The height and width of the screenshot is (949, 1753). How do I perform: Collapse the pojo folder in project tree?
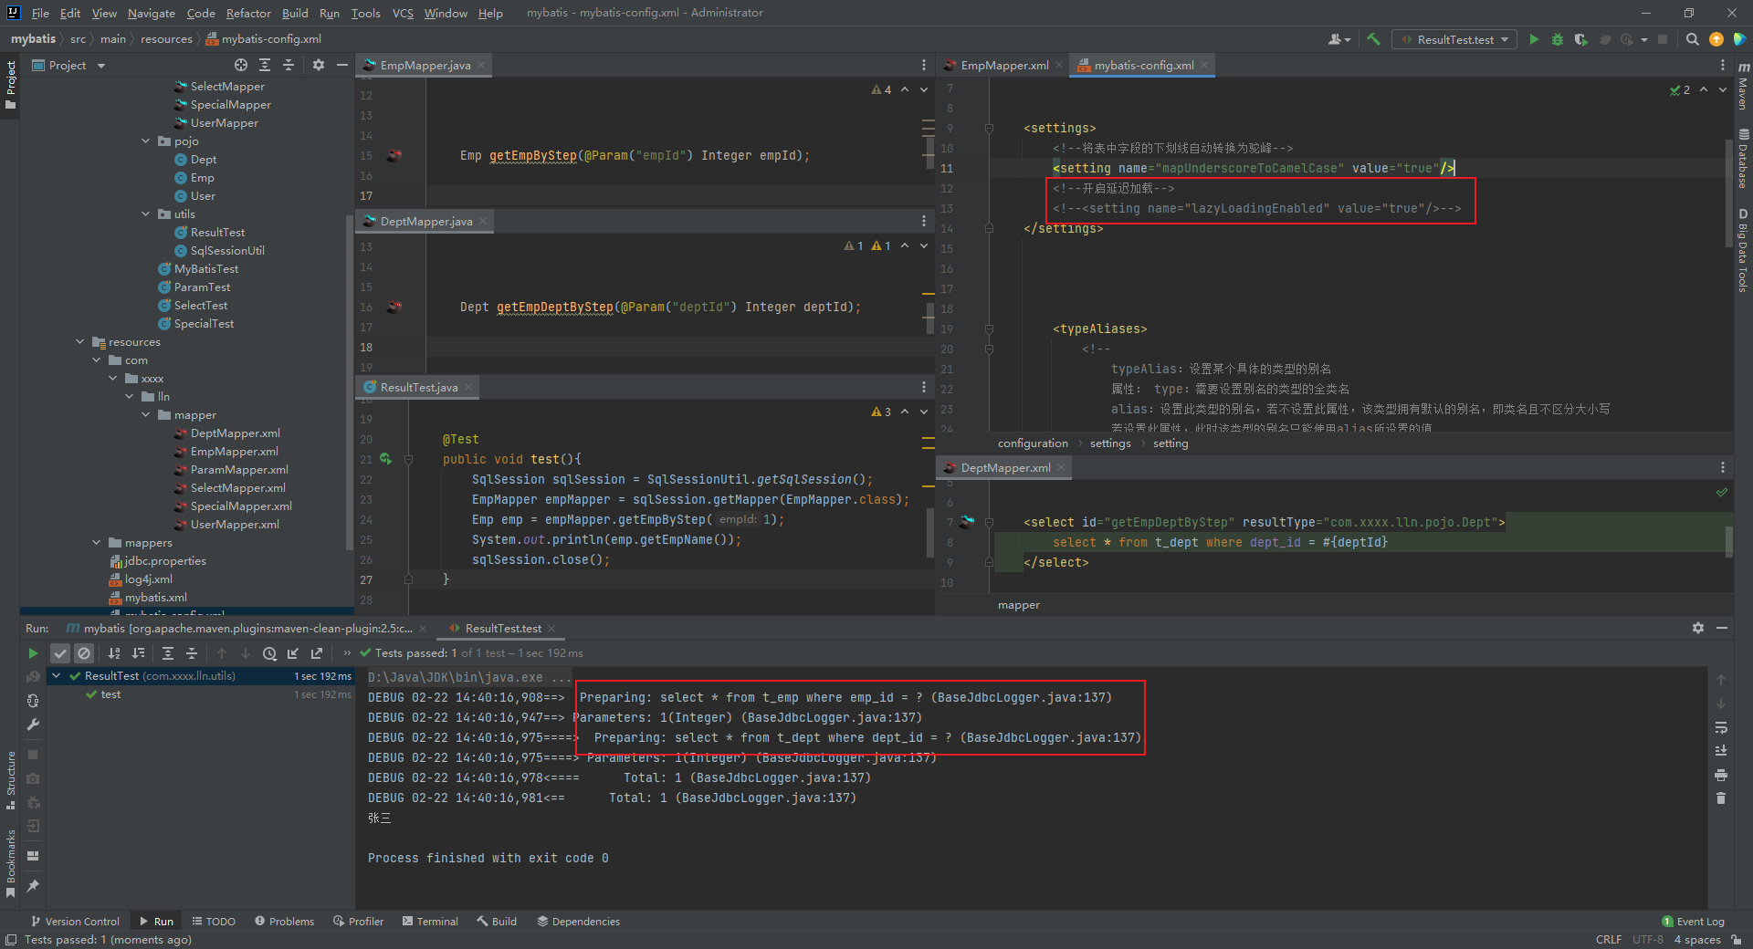[x=146, y=141]
